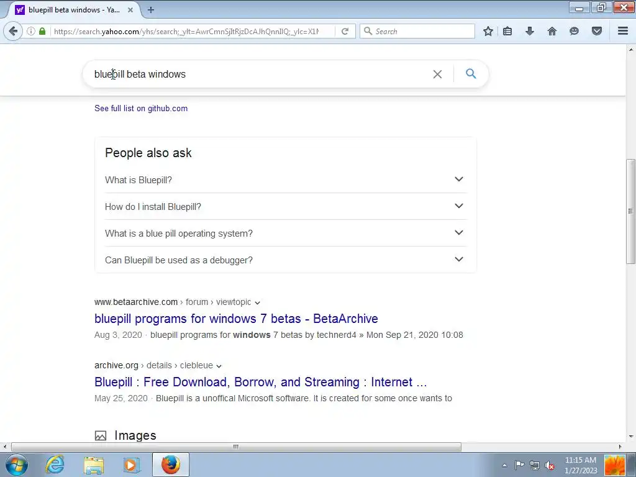Go to Firefox home page icon

(x=552, y=31)
